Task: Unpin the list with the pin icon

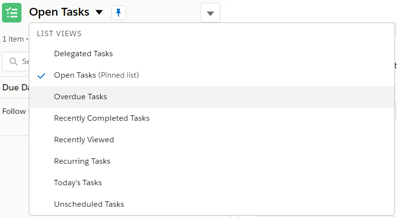Action: coord(119,12)
